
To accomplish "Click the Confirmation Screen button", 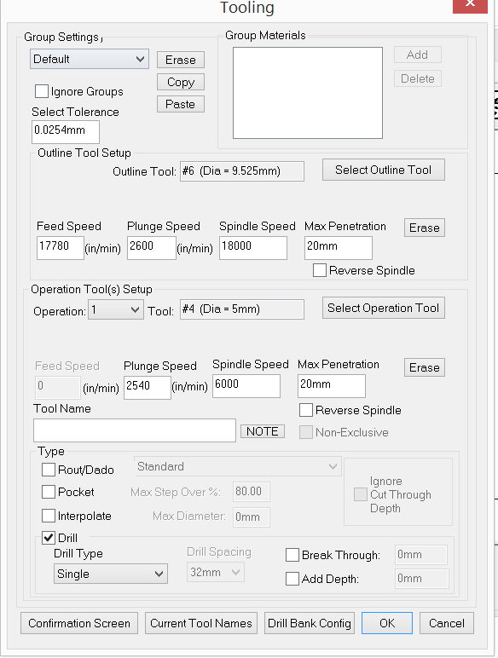I will [x=79, y=623].
